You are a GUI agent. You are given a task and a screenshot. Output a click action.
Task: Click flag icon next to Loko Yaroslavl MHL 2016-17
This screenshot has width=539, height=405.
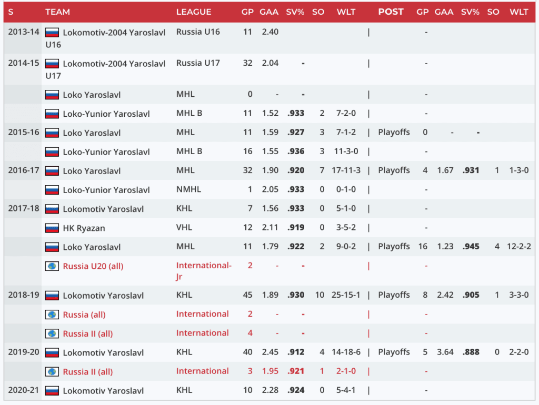point(52,171)
